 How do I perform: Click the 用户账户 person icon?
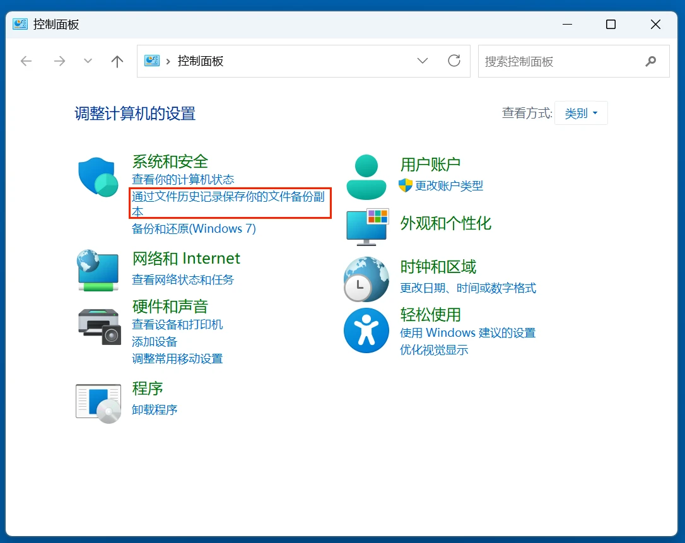(366, 177)
